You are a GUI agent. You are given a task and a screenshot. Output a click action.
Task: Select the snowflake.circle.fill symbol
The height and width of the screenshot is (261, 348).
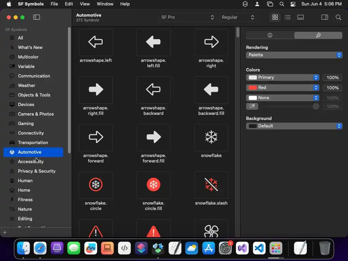tap(153, 185)
